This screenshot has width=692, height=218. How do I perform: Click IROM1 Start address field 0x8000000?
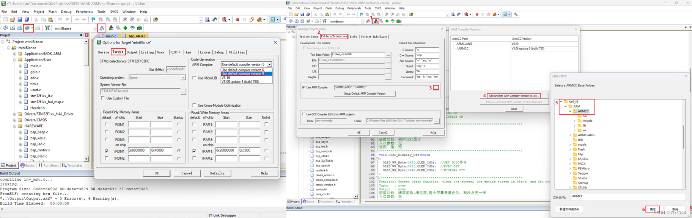point(138,151)
